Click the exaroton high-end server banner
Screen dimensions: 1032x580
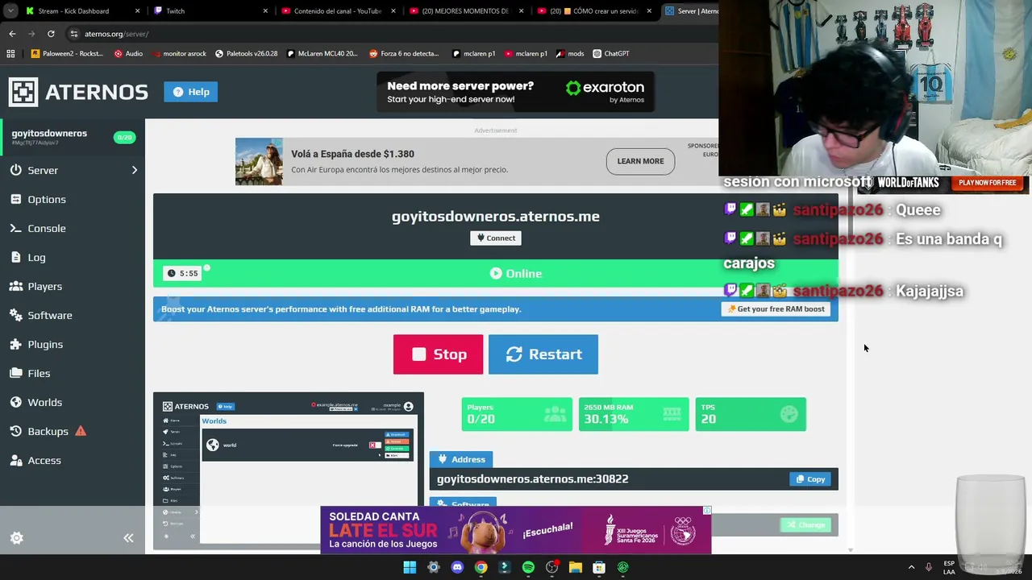(x=515, y=92)
